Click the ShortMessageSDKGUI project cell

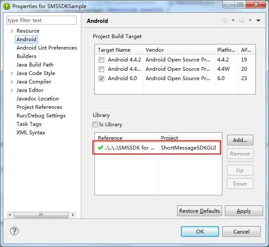click(x=189, y=147)
